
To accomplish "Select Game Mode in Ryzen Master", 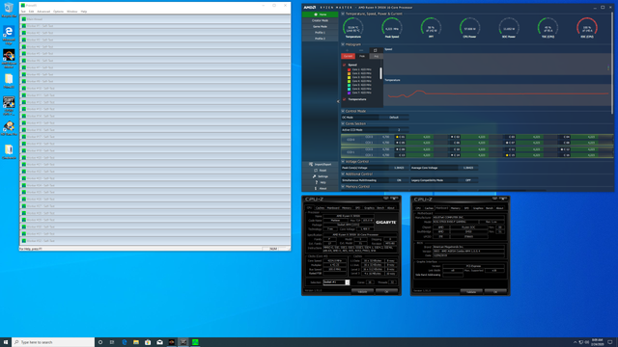I will click(x=320, y=26).
